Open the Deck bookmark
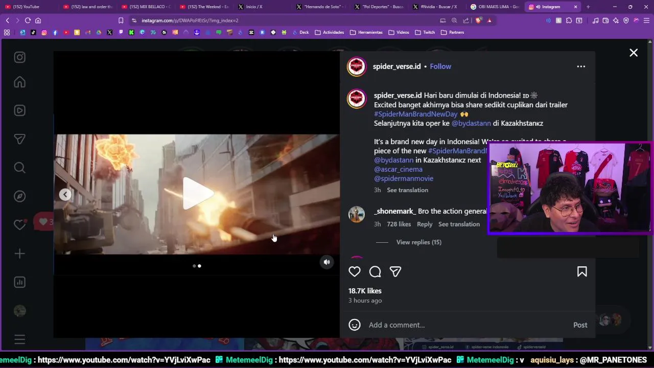 [301, 32]
